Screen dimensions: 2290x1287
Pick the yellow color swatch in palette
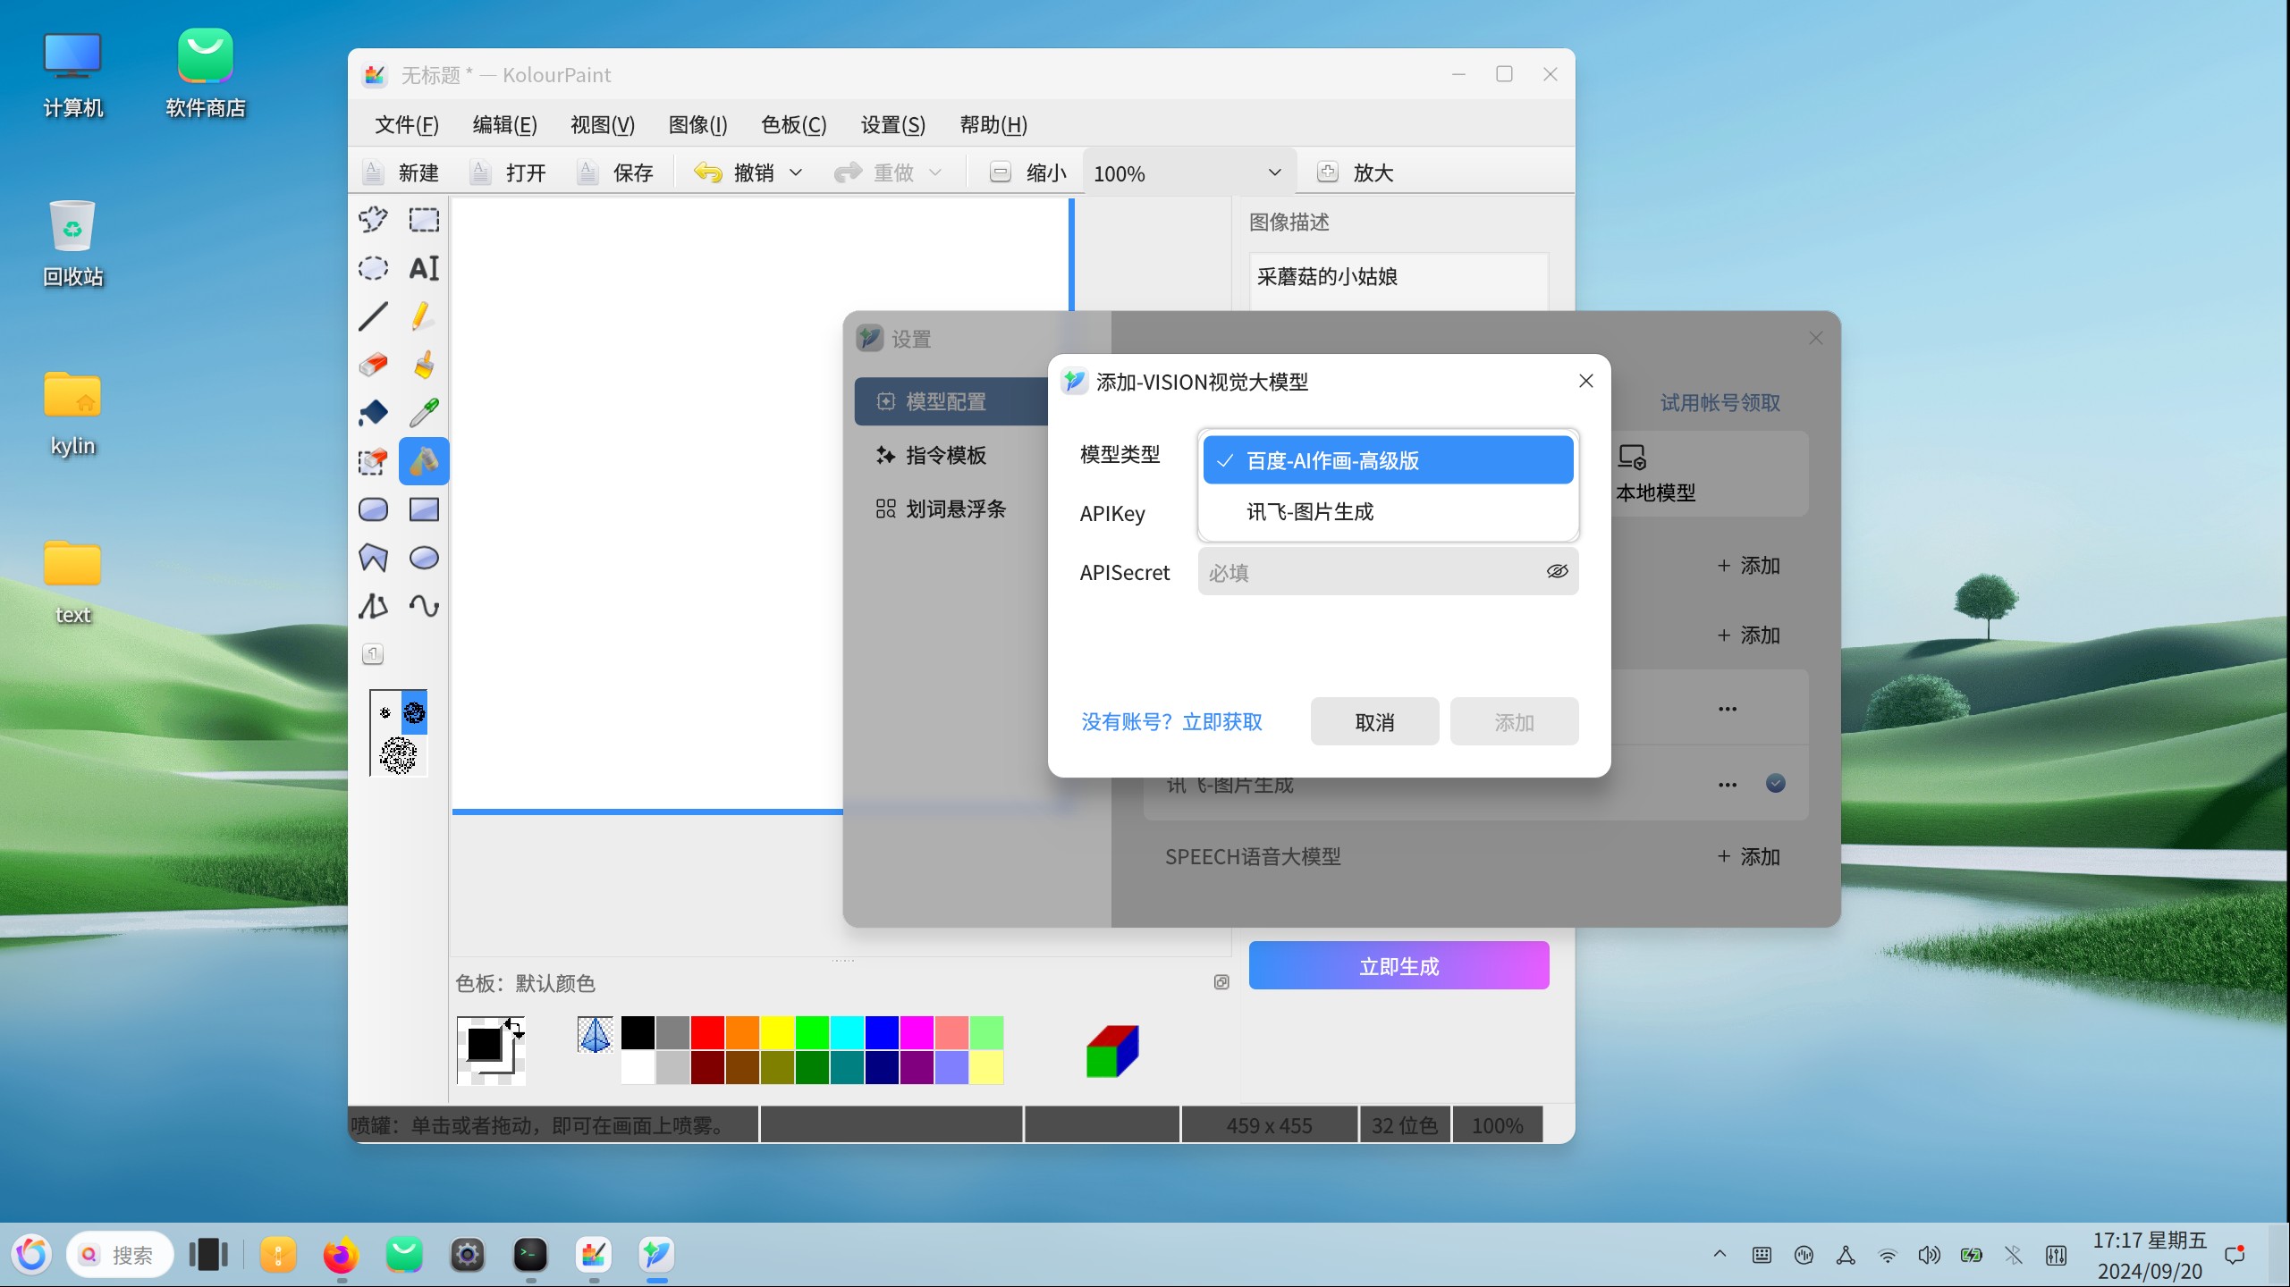pos(777,1033)
